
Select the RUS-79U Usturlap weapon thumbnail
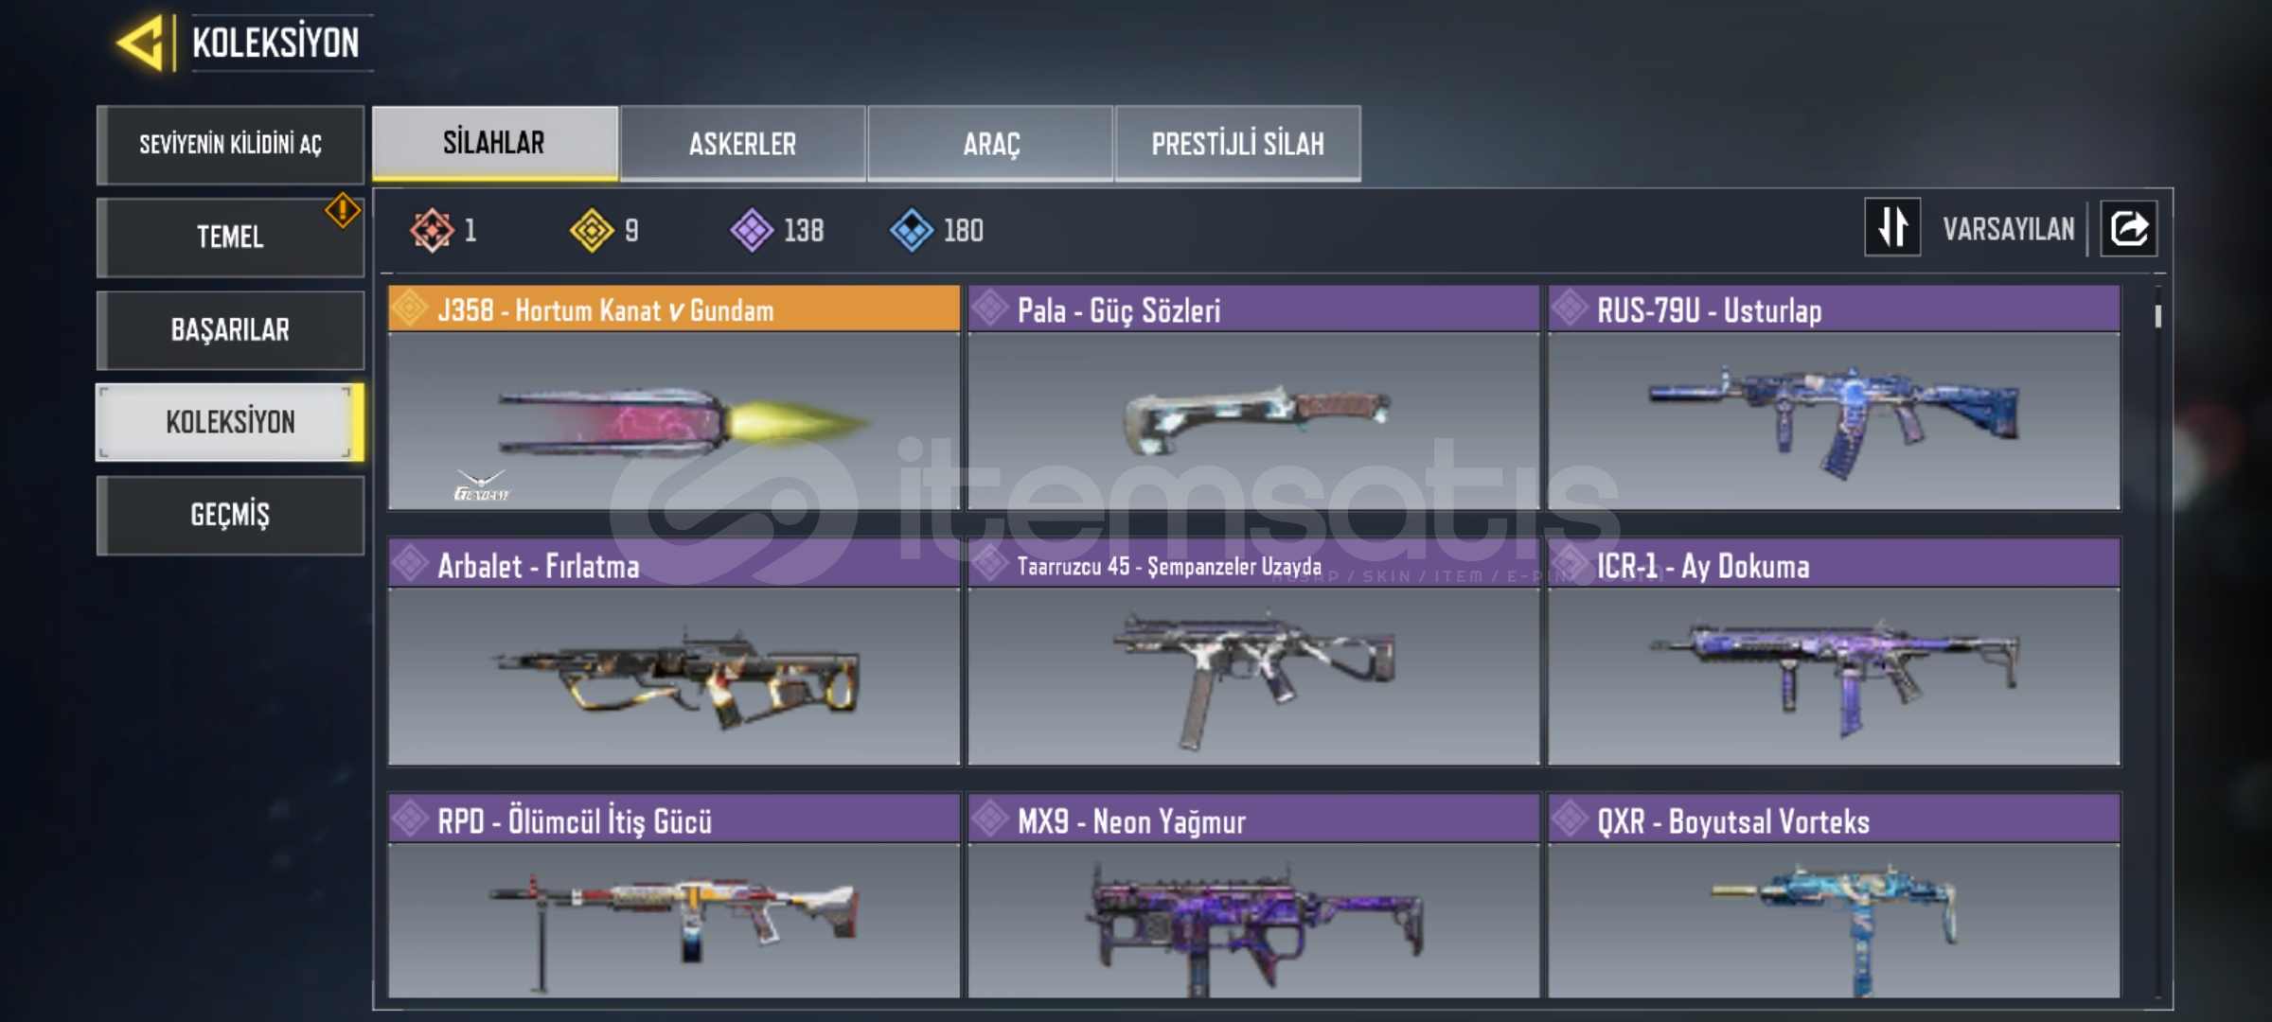pyautogui.click(x=1834, y=421)
